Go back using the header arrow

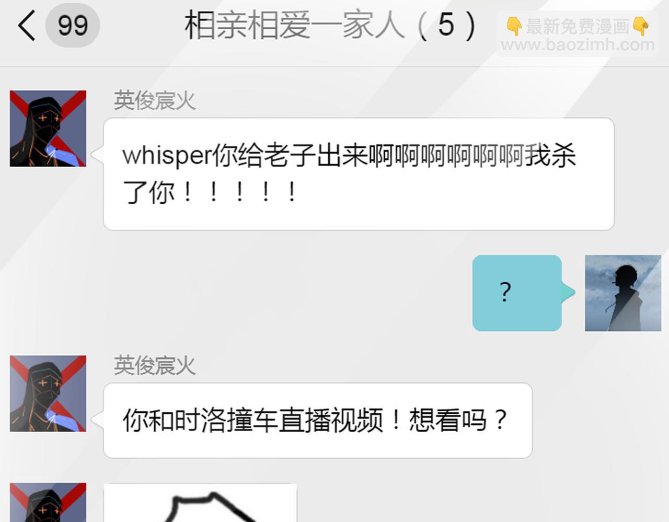pyautogui.click(x=27, y=26)
